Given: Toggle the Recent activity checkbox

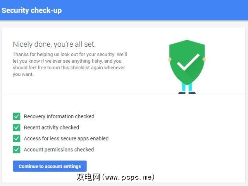Looking at the screenshot, I should 17,127.
